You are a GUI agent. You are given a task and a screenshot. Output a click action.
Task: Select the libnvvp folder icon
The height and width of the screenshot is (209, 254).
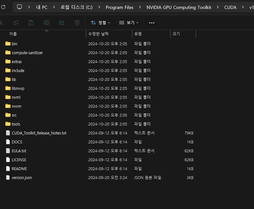[8, 88]
